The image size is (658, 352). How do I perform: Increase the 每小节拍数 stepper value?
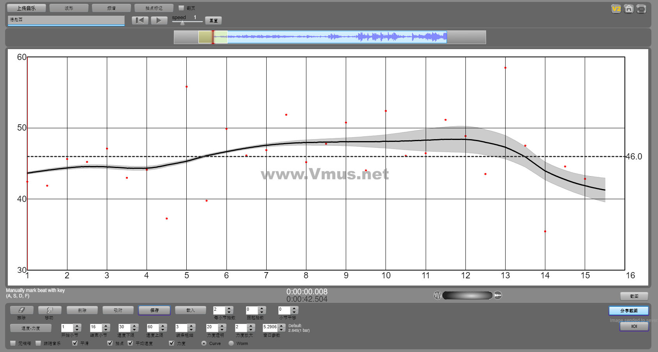click(229, 308)
